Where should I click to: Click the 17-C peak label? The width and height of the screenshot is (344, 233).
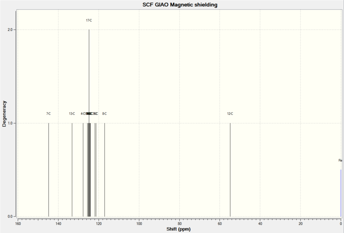point(89,20)
